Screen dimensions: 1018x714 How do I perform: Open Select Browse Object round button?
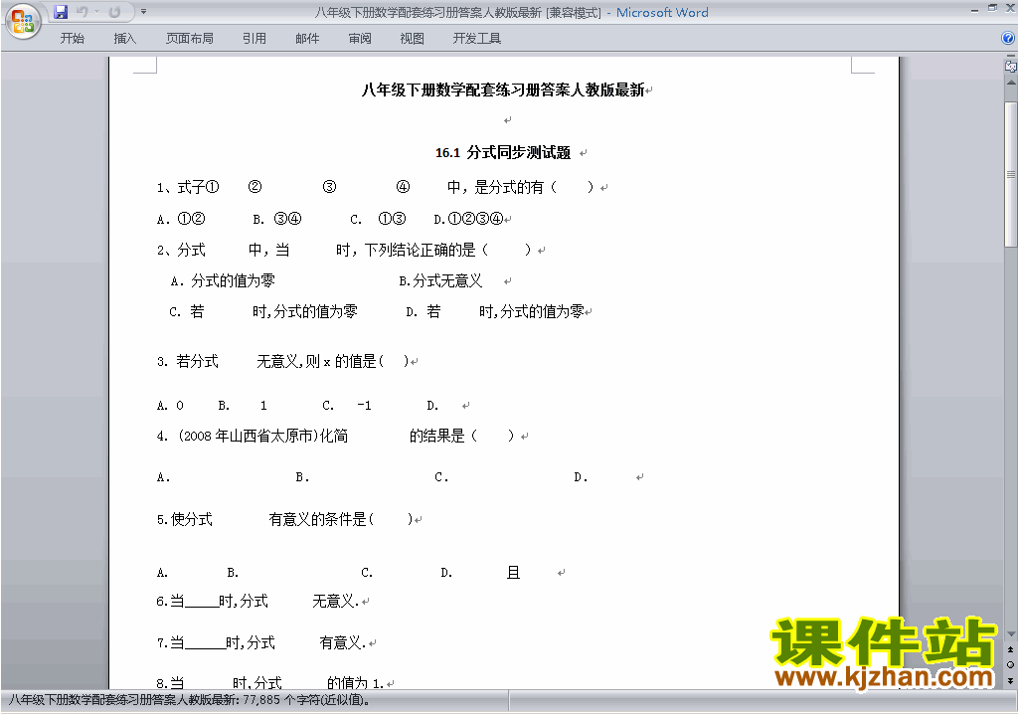tap(1010, 664)
